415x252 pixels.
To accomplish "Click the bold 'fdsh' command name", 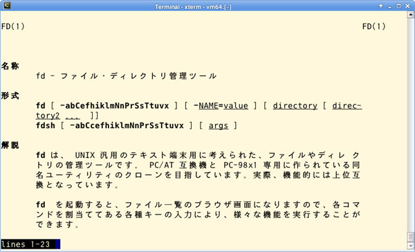I will (46, 125).
